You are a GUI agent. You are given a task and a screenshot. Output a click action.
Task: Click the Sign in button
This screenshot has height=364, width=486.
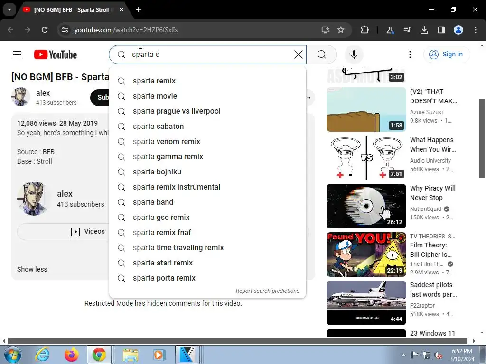coord(446,54)
